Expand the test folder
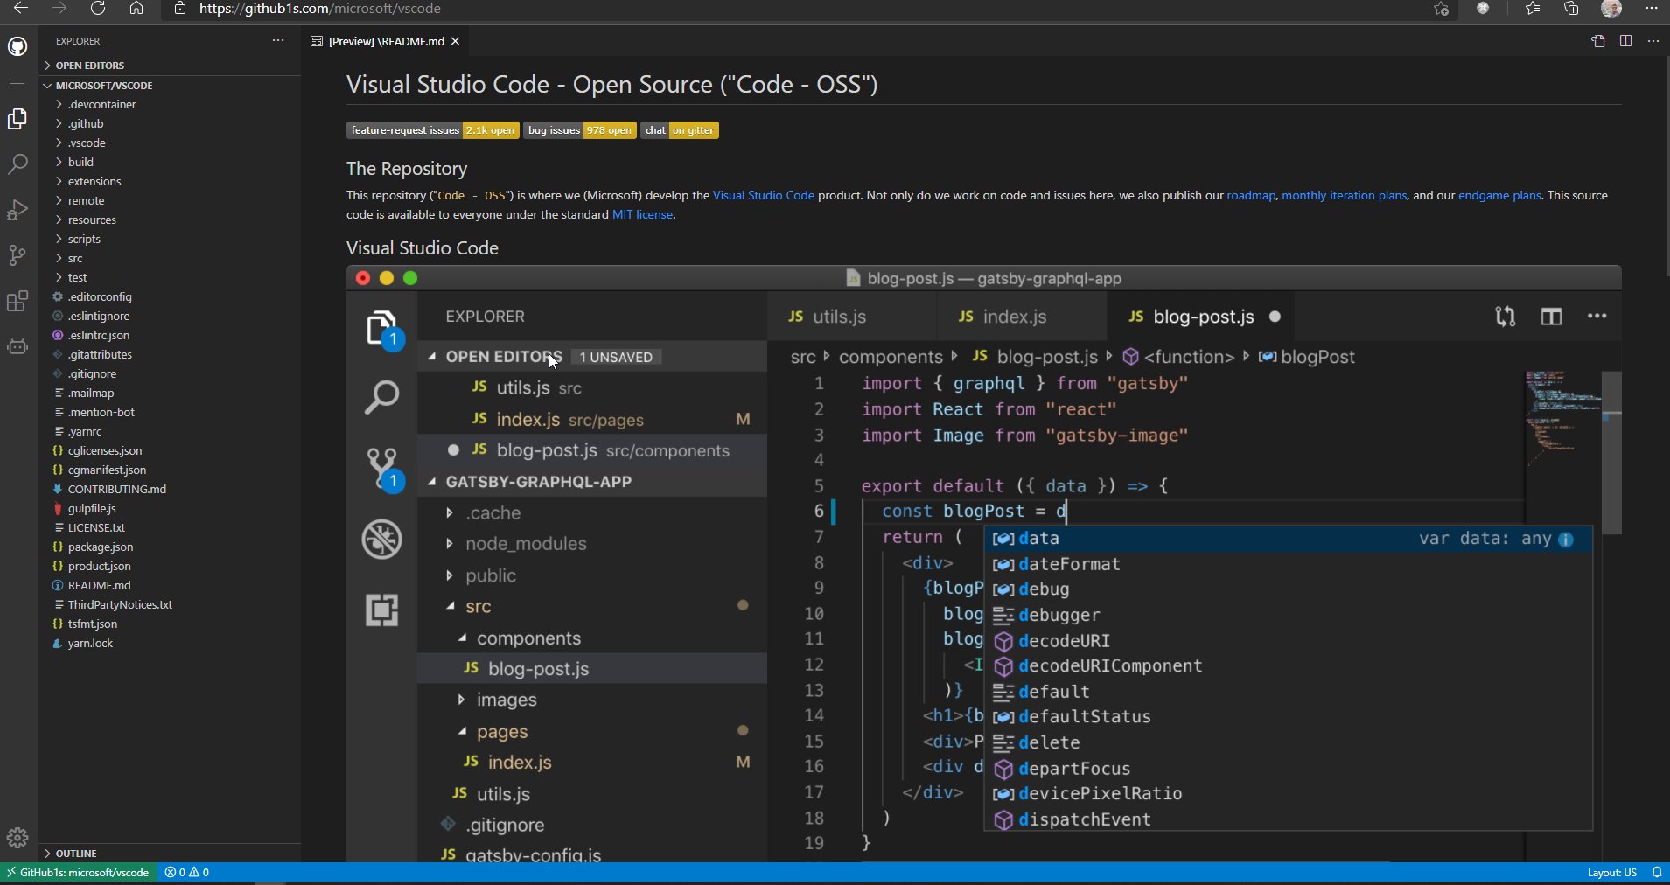 171,278
